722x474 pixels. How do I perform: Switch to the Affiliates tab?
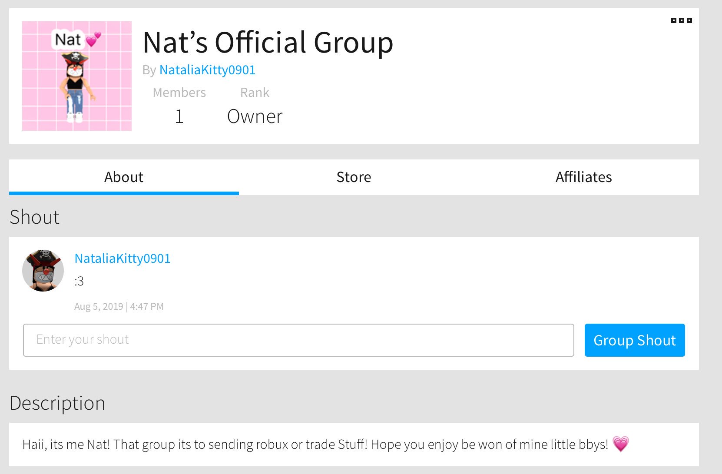point(584,177)
